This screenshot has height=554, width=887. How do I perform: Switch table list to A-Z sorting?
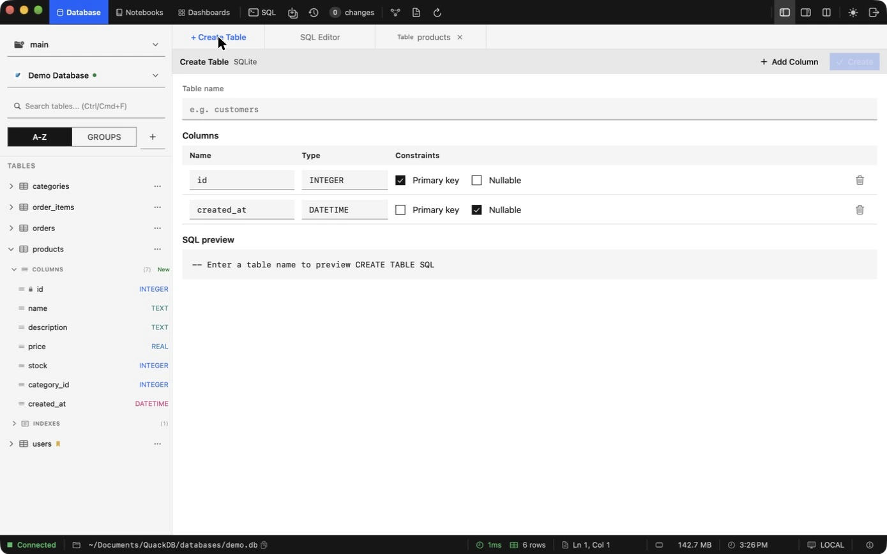coord(40,137)
